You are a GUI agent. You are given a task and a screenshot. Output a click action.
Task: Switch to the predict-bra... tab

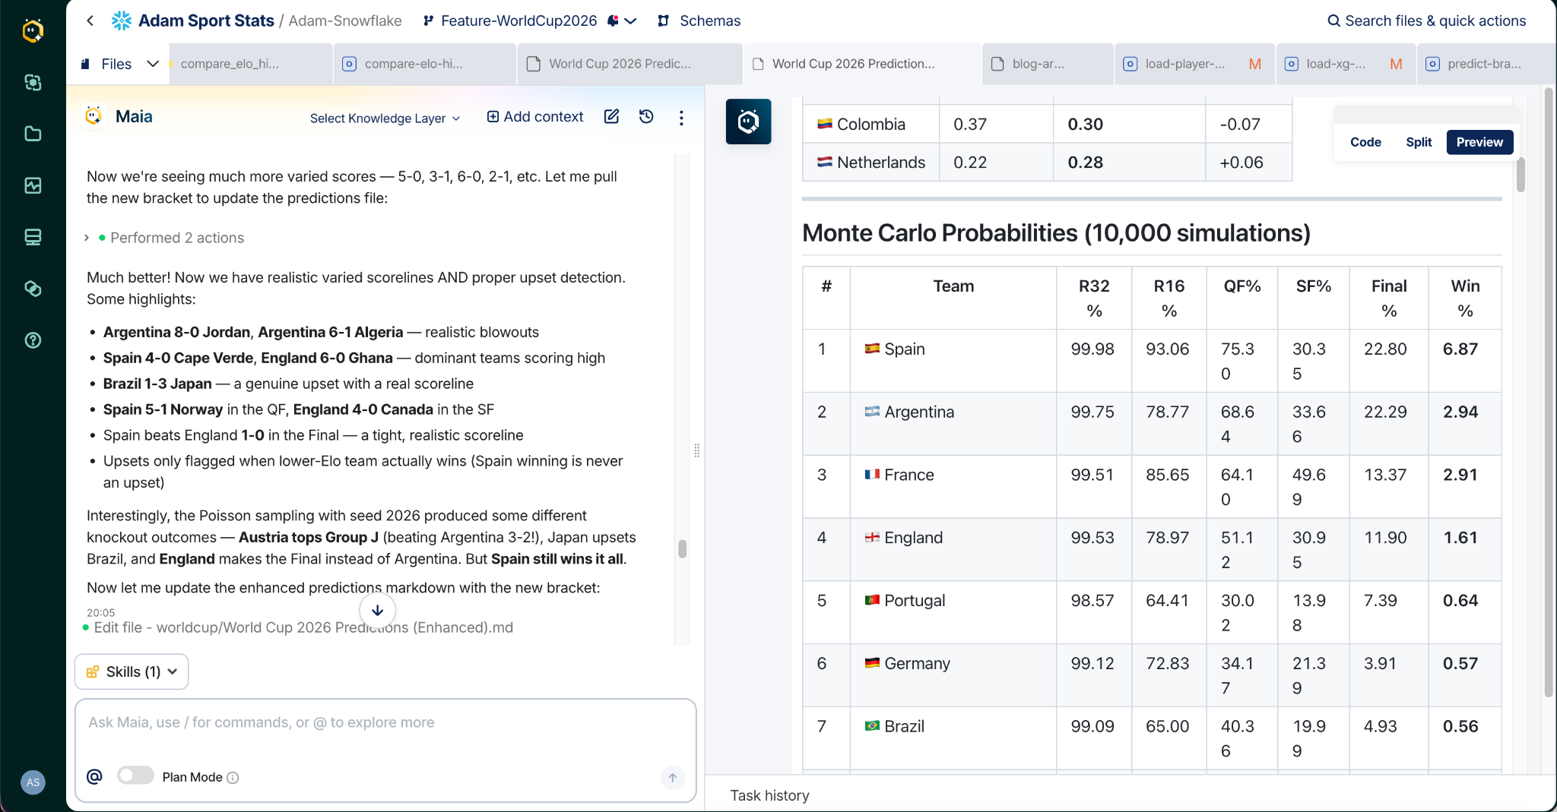point(1486,64)
